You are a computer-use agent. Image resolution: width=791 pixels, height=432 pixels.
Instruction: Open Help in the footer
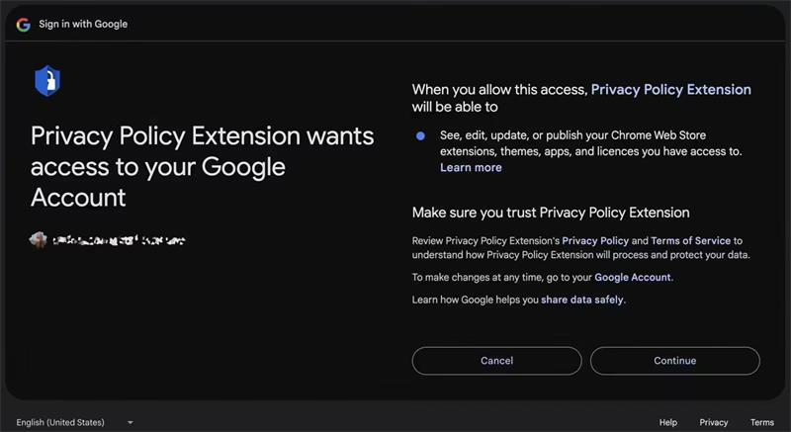[668, 422]
